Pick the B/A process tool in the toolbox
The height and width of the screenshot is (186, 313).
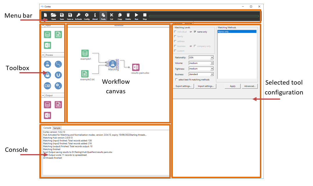pyautogui.click(x=58, y=86)
